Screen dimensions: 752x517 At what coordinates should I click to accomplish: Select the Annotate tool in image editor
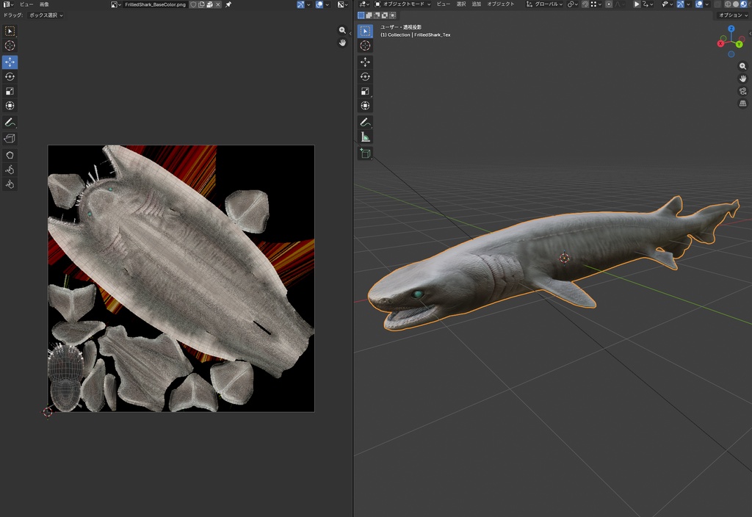pos(10,123)
